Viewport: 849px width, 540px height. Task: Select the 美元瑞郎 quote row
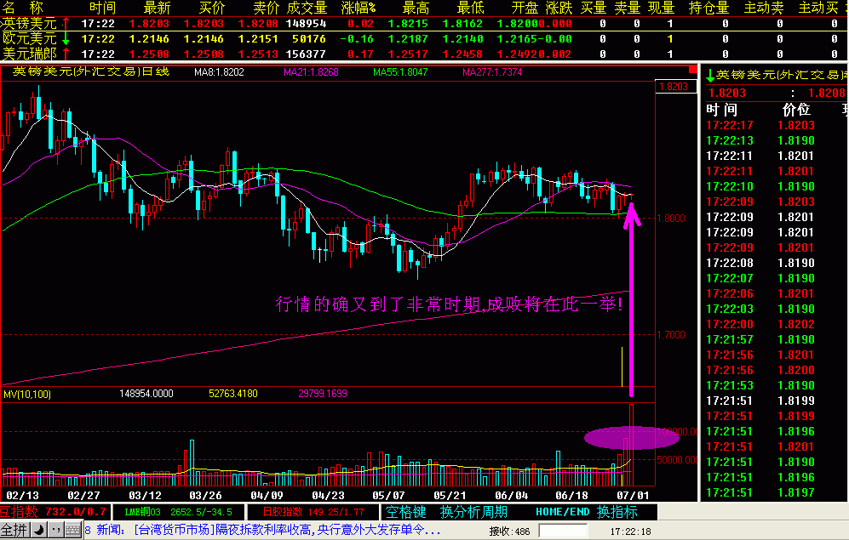422,54
